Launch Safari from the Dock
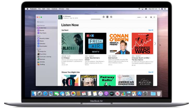This screenshot has width=193, height=108. [x=45, y=94]
